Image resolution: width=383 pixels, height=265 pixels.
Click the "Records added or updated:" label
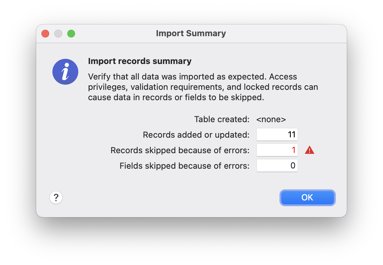[x=196, y=135]
